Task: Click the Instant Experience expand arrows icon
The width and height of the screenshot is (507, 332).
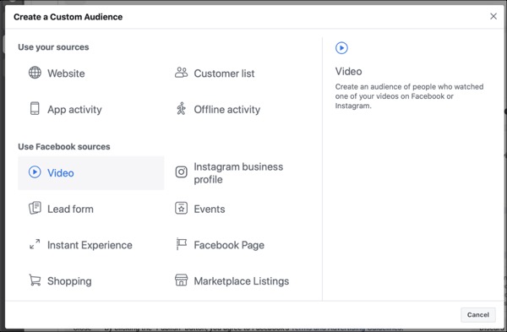Action: click(35, 244)
